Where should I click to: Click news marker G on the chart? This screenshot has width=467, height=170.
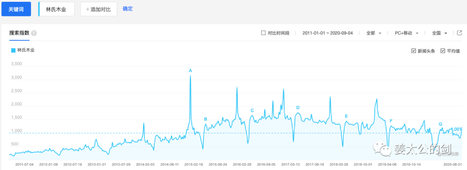click(441, 124)
